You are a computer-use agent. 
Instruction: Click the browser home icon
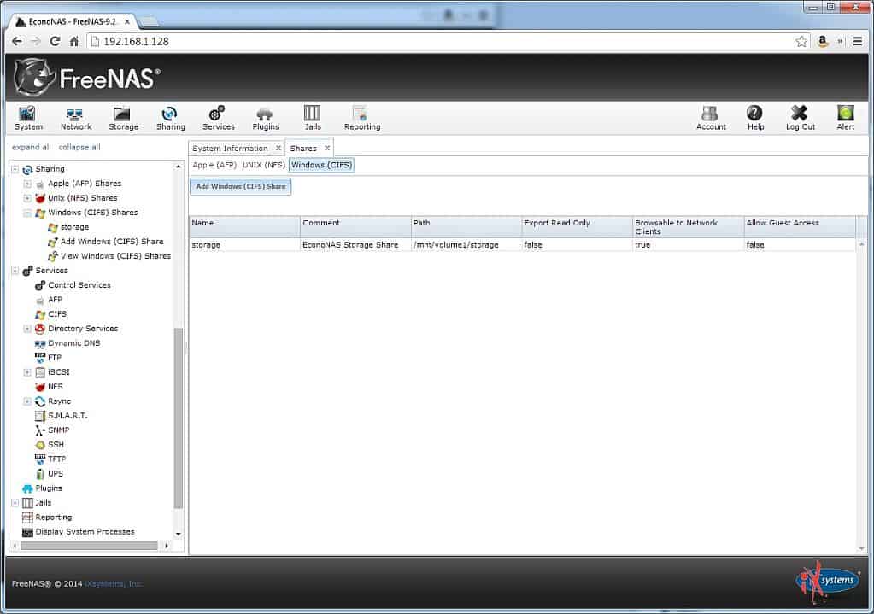tap(74, 41)
